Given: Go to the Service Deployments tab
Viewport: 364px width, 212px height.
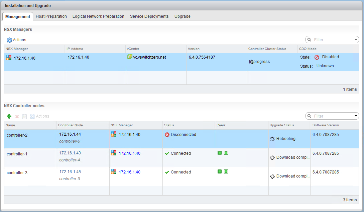Looking at the screenshot, I should click(x=149, y=16).
